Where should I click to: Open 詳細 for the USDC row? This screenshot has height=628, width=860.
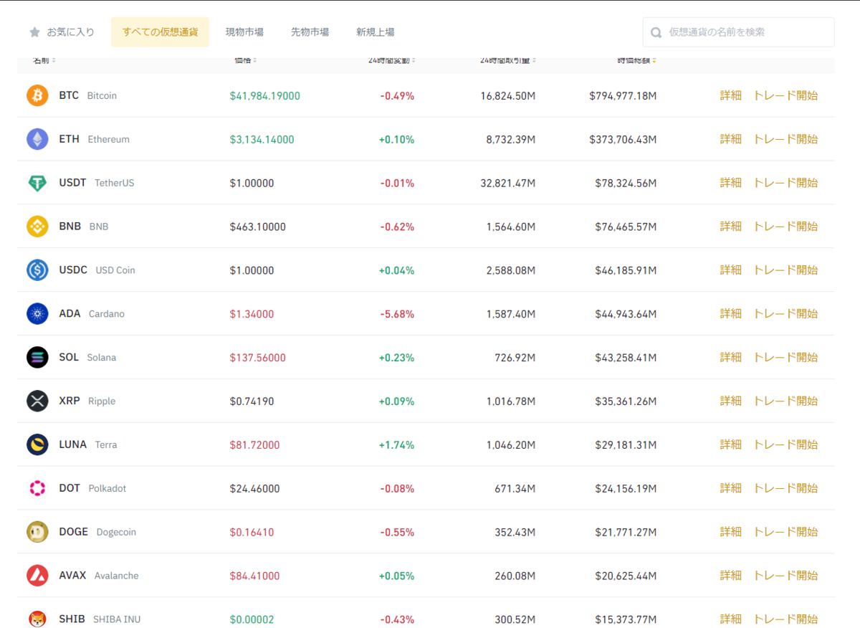(x=731, y=270)
